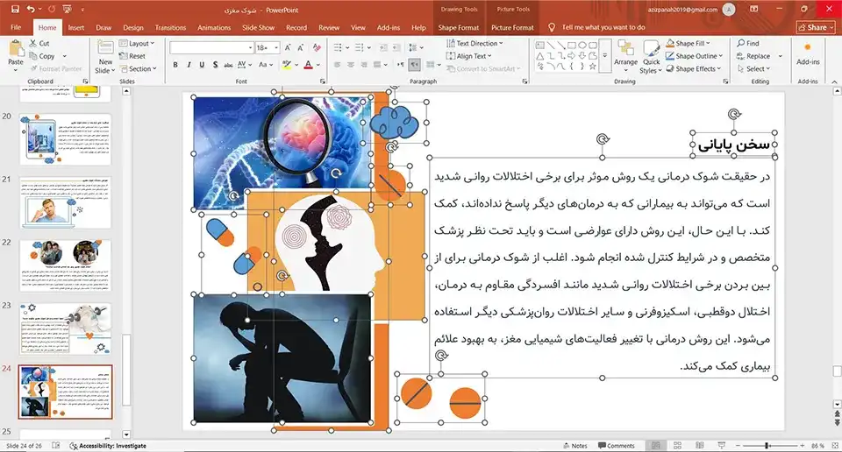Expand the Align Text dropdown
Viewport: 842px width, 452px height.
point(468,56)
